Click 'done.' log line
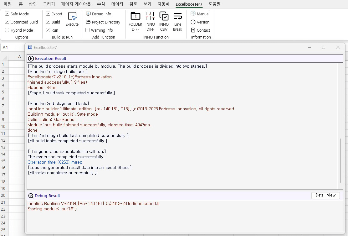Image resolution: width=348 pixels, height=236 pixels. click(x=33, y=130)
